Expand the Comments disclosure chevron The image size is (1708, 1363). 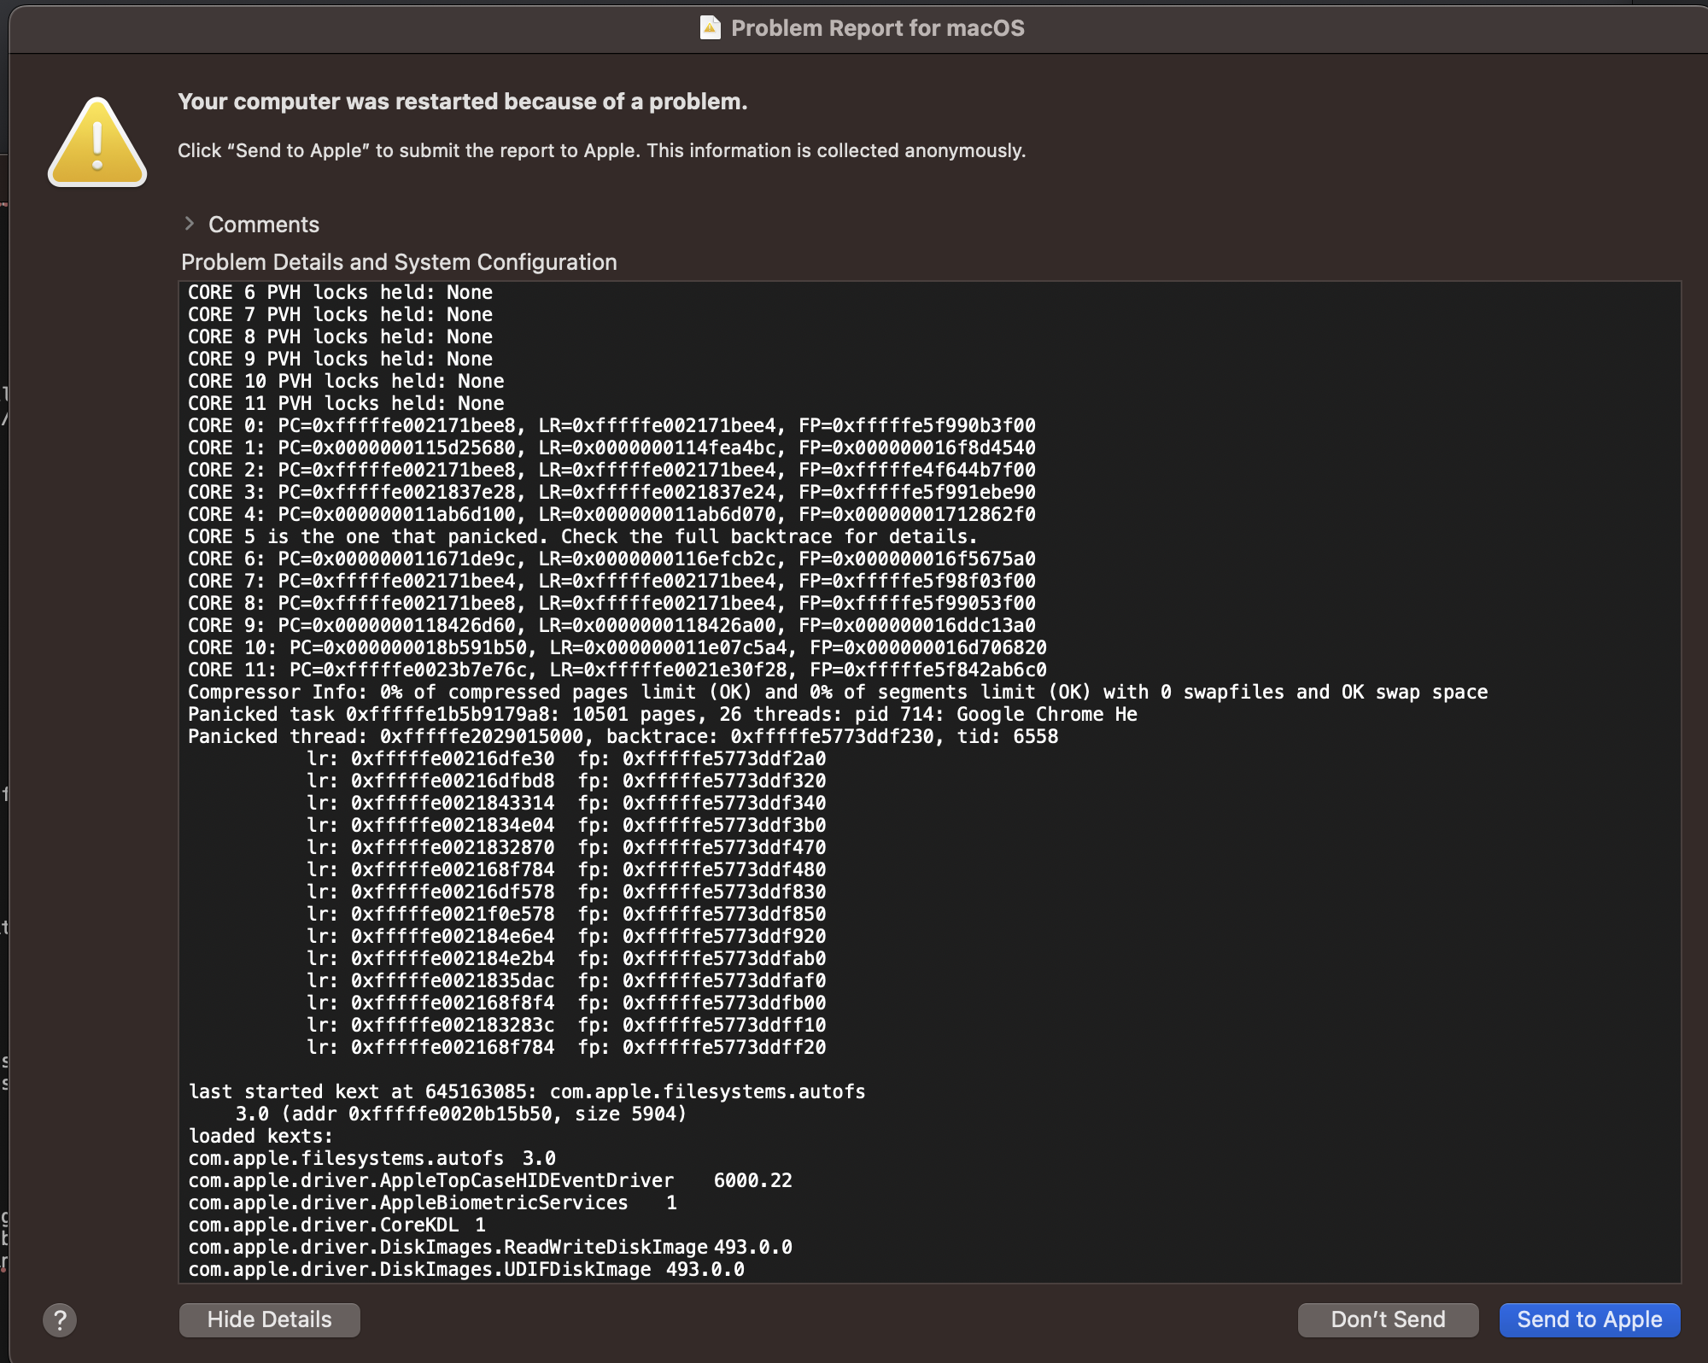point(190,224)
